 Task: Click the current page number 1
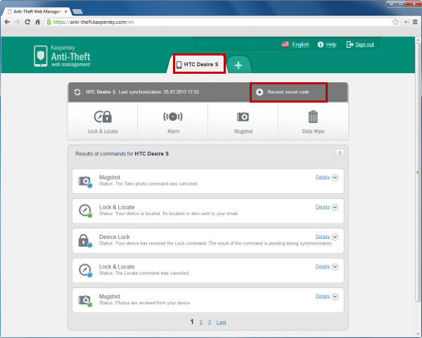[x=192, y=322]
